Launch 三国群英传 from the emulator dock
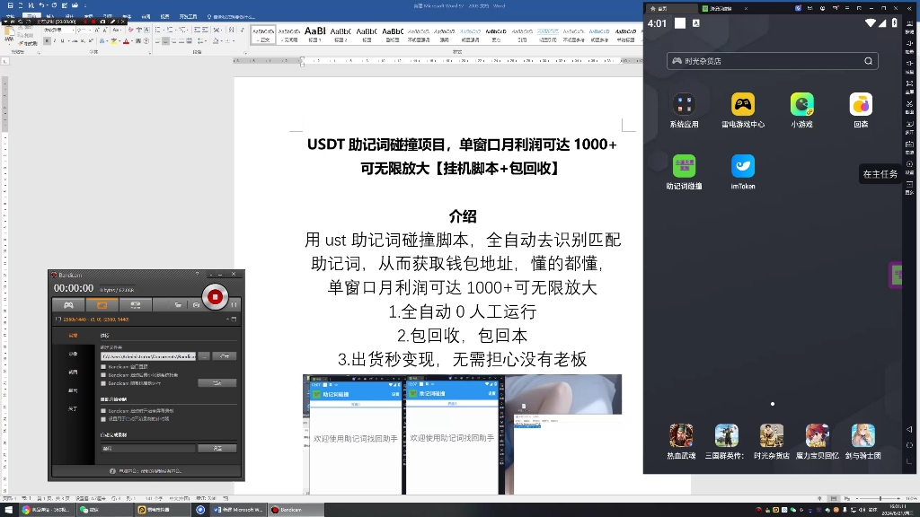The height and width of the screenshot is (517, 920). pos(726,435)
